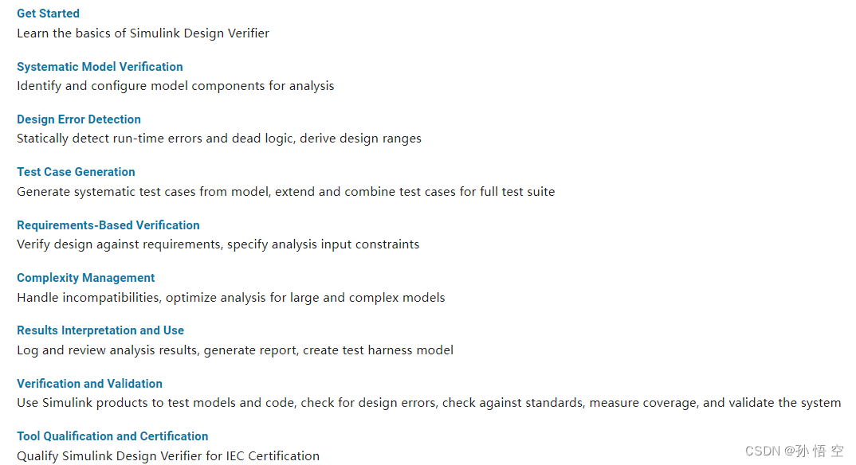Image resolution: width=856 pixels, height=465 pixels.
Task: Click 'Log and review analysis results' text
Action: 235,350
